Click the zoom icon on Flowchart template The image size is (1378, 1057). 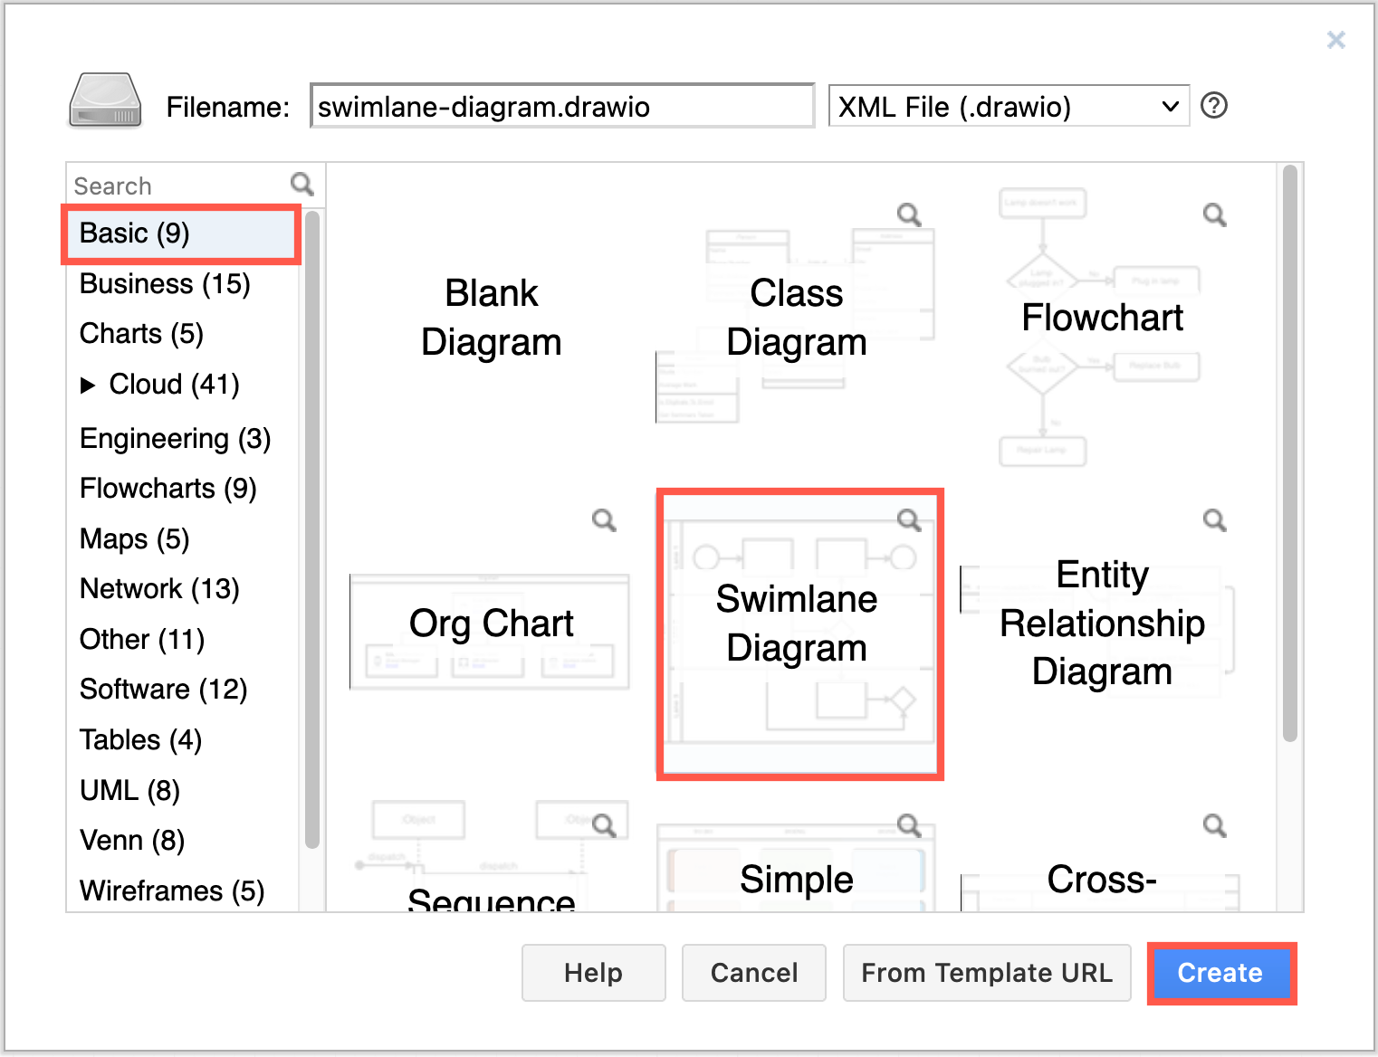coord(1214,214)
